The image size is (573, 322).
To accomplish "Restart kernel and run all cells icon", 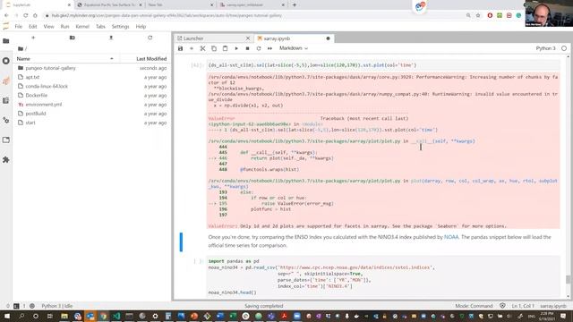I will (269, 48).
